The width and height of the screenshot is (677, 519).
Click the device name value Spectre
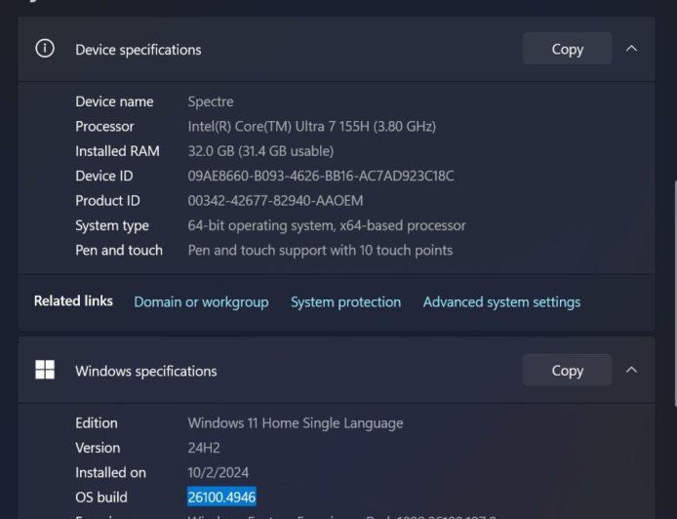211,101
